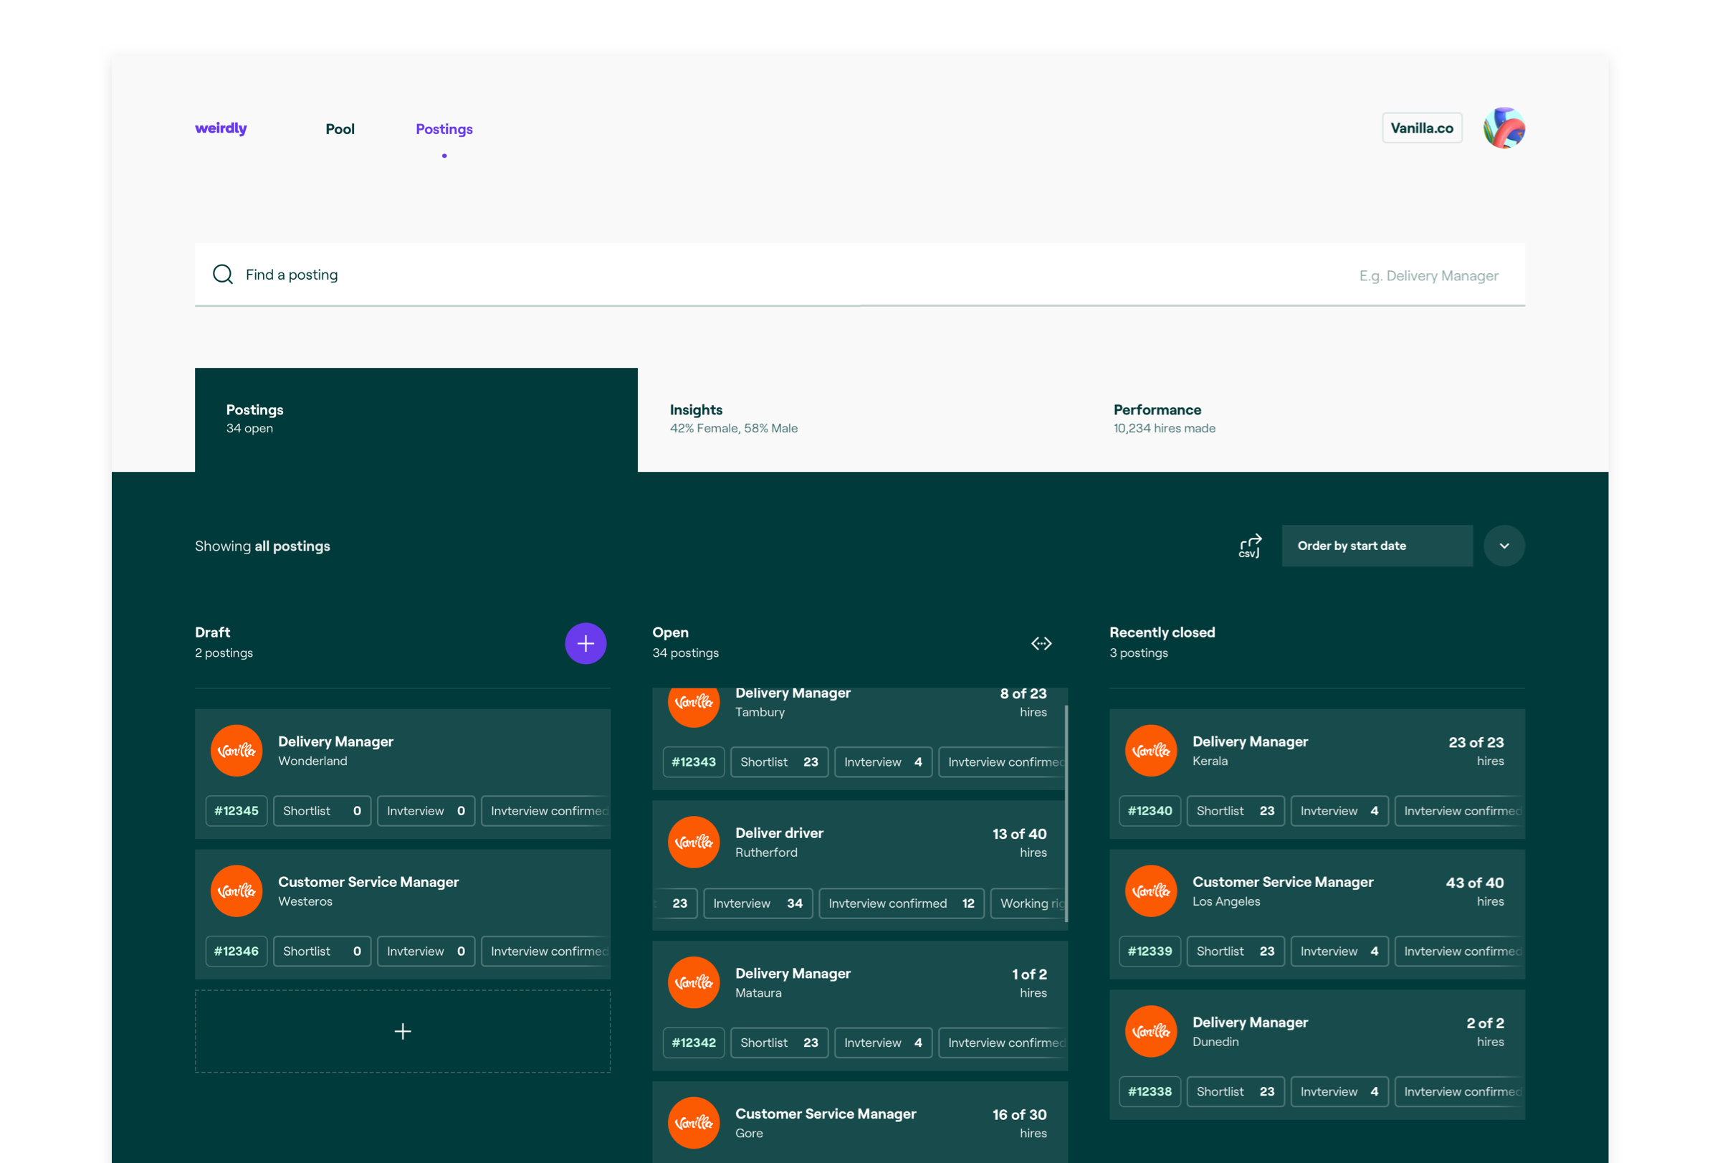Open the Order by start date dropdown

click(1377, 546)
